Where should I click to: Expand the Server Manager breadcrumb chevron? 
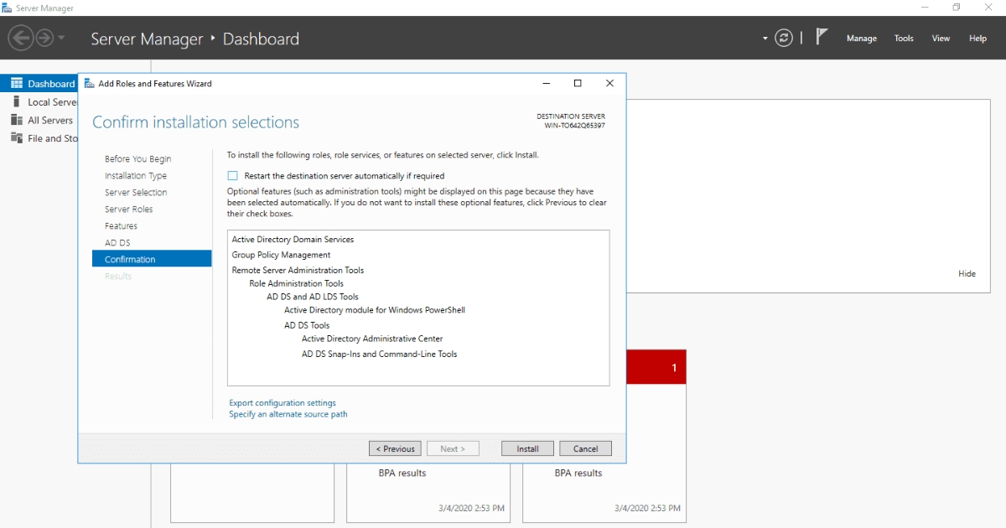coord(213,39)
